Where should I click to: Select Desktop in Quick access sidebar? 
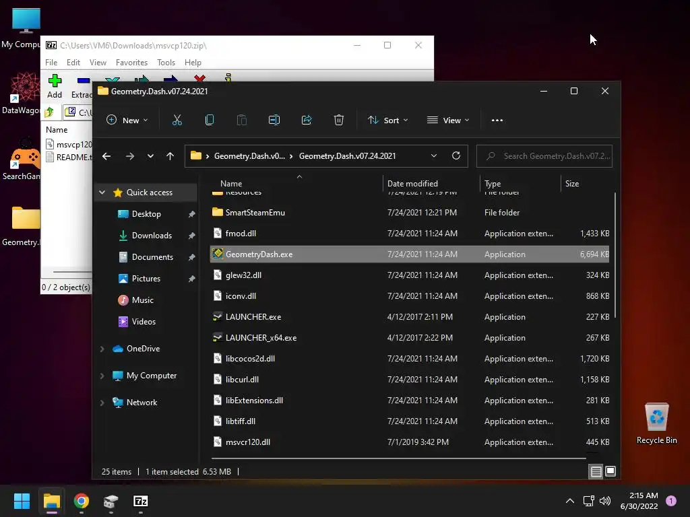pos(146,214)
